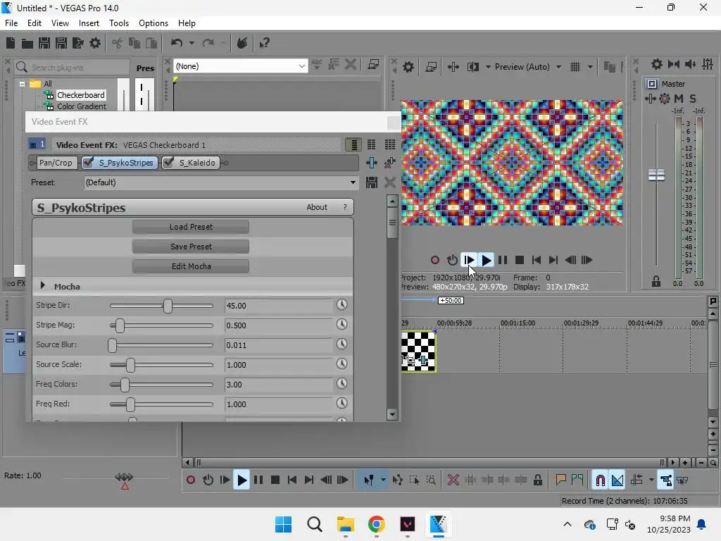Toggle Automatic Crossfades button
The height and width of the screenshot is (541, 721).
617,480
